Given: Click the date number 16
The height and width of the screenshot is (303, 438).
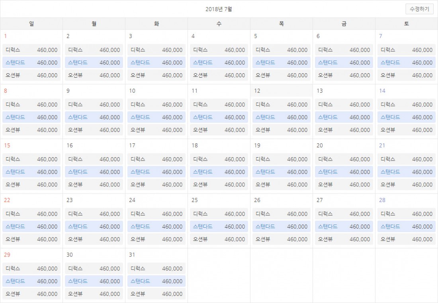Looking at the screenshot, I should click(x=70, y=145).
